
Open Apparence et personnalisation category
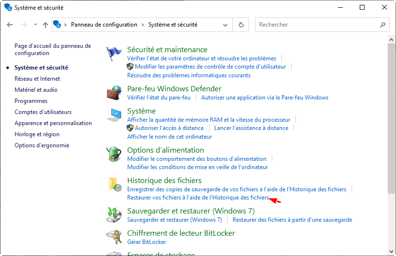pos(53,123)
